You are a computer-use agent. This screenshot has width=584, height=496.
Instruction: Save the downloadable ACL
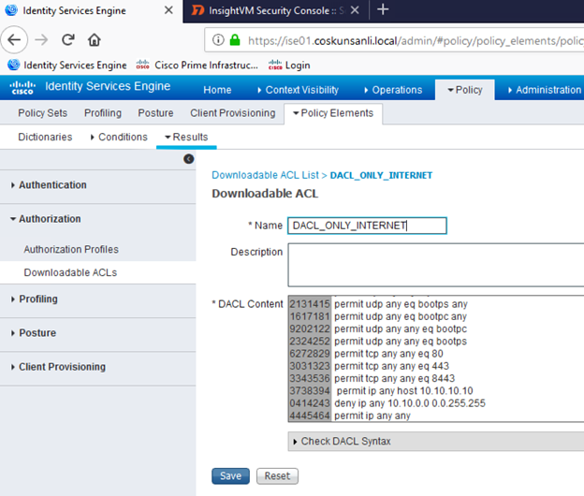[x=230, y=476]
